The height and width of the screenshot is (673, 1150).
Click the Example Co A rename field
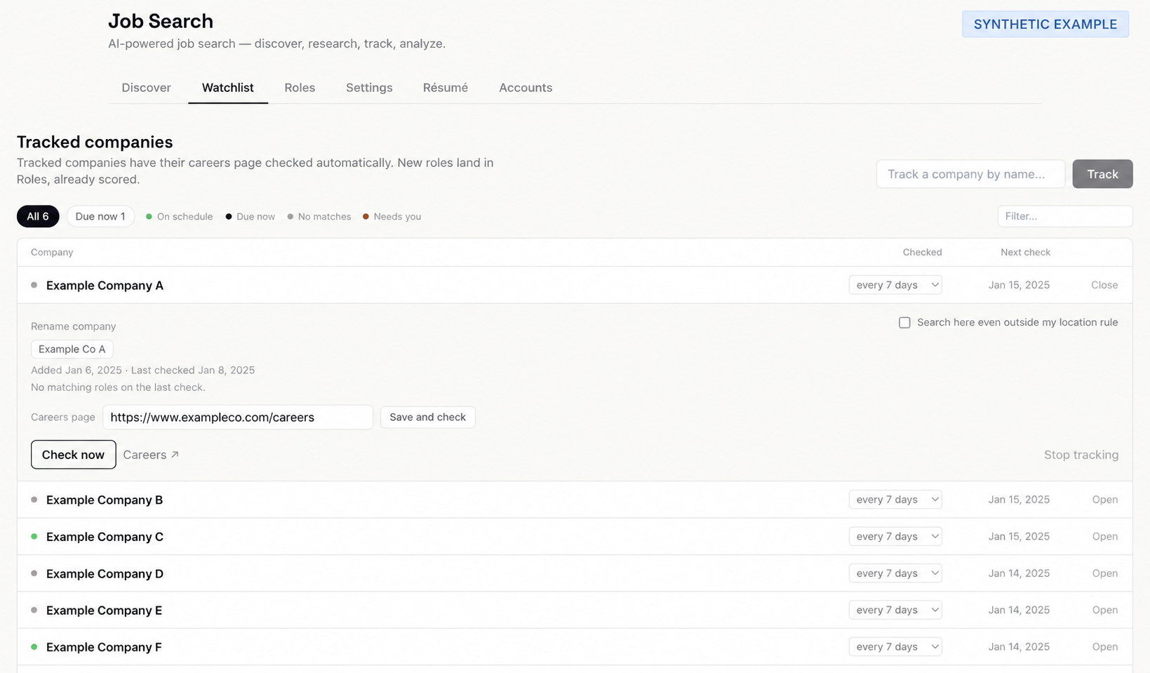(x=72, y=349)
